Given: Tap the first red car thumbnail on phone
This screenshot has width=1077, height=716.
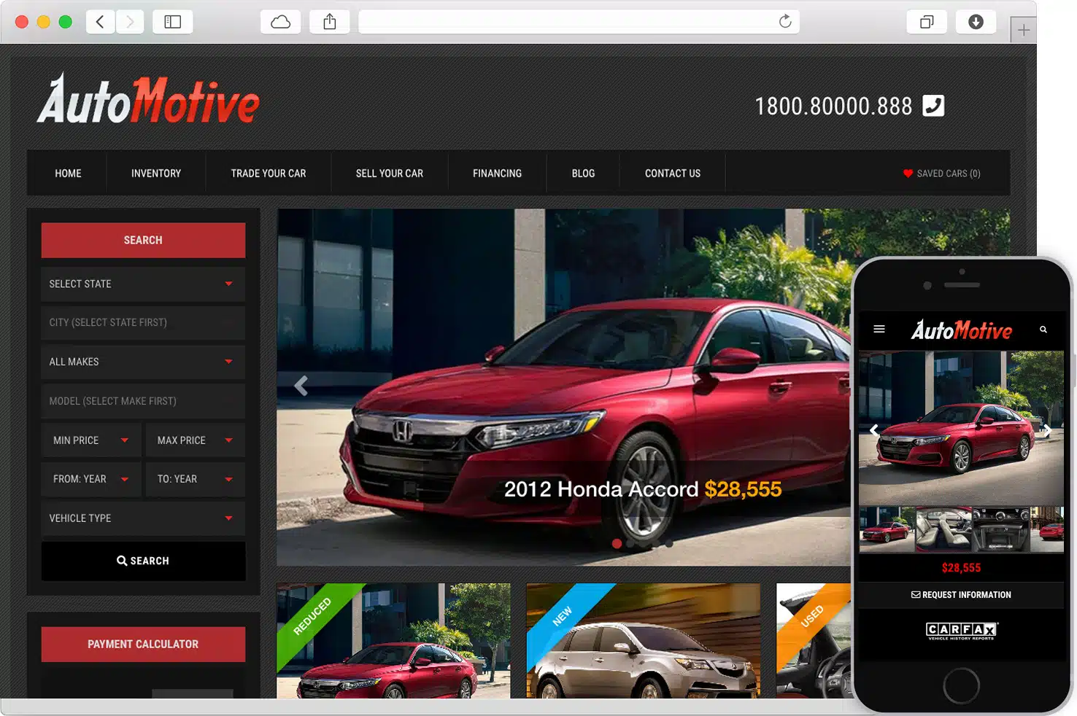Looking at the screenshot, I should click(x=887, y=529).
